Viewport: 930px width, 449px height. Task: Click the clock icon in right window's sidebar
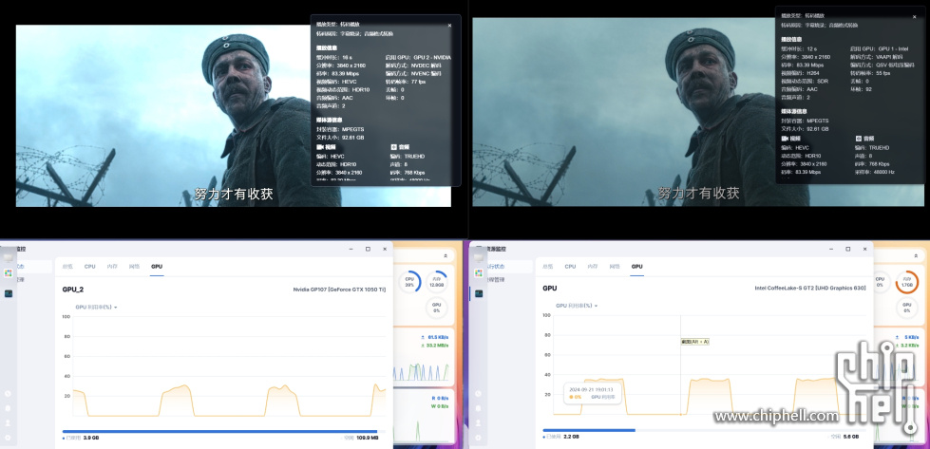point(479,393)
